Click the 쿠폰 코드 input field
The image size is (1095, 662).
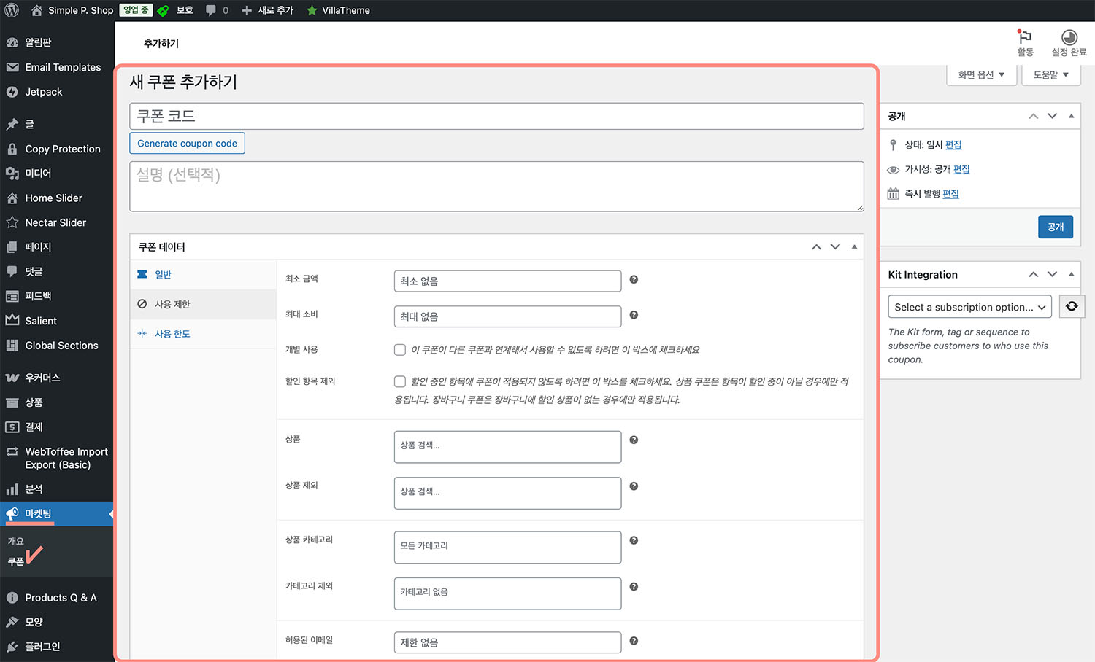tap(496, 117)
